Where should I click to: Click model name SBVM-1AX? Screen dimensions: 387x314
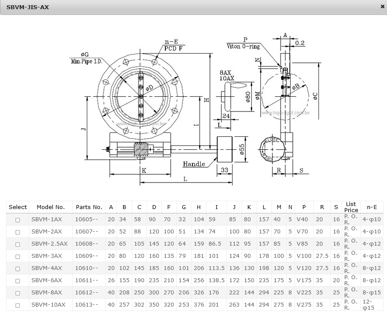click(47, 219)
